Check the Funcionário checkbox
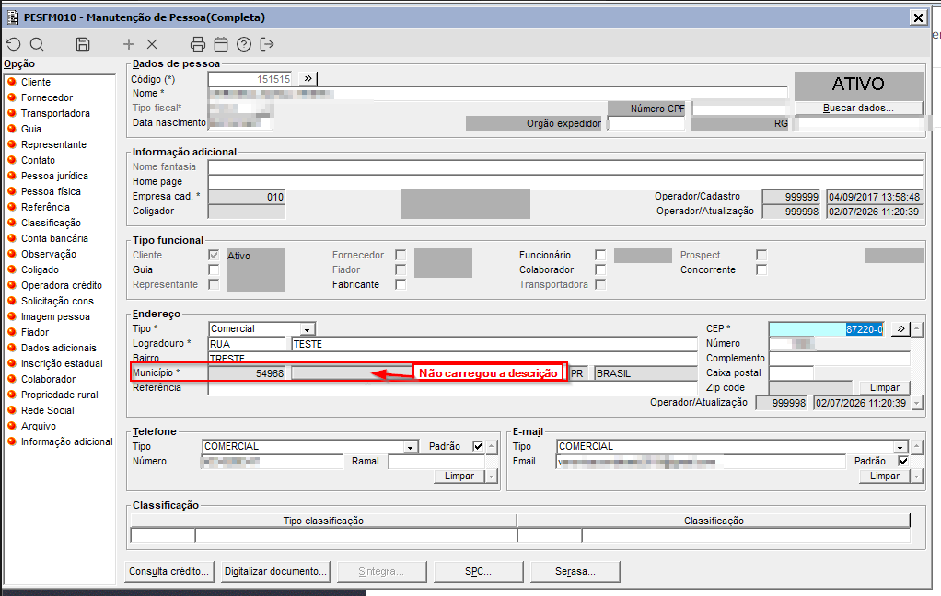The height and width of the screenshot is (596, 941). point(600,255)
